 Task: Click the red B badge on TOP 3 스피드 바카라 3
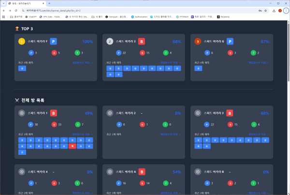point(142,42)
